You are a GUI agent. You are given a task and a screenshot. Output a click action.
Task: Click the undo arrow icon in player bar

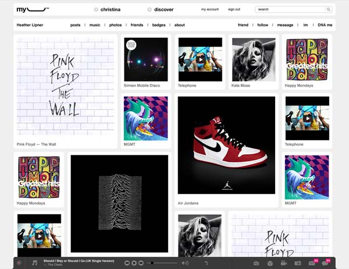[206, 263]
